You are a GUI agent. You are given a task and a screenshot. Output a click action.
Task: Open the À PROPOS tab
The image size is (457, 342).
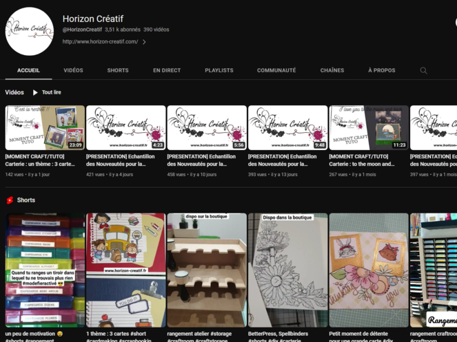click(x=382, y=70)
